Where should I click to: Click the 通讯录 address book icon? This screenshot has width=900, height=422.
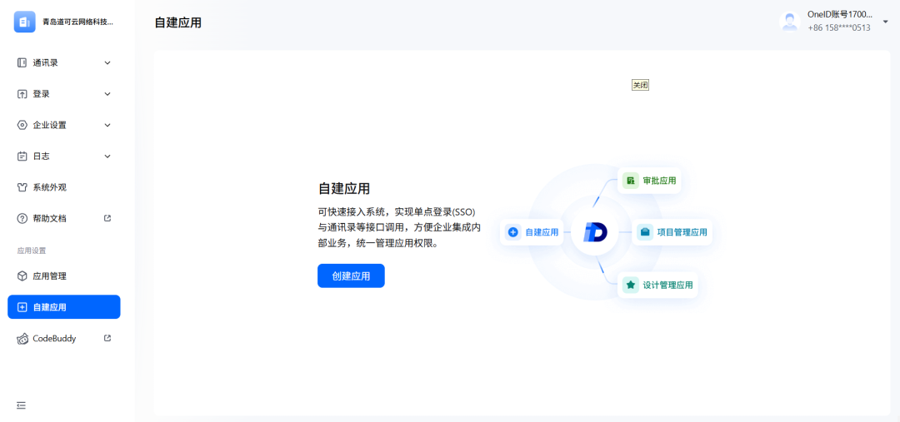tap(22, 63)
